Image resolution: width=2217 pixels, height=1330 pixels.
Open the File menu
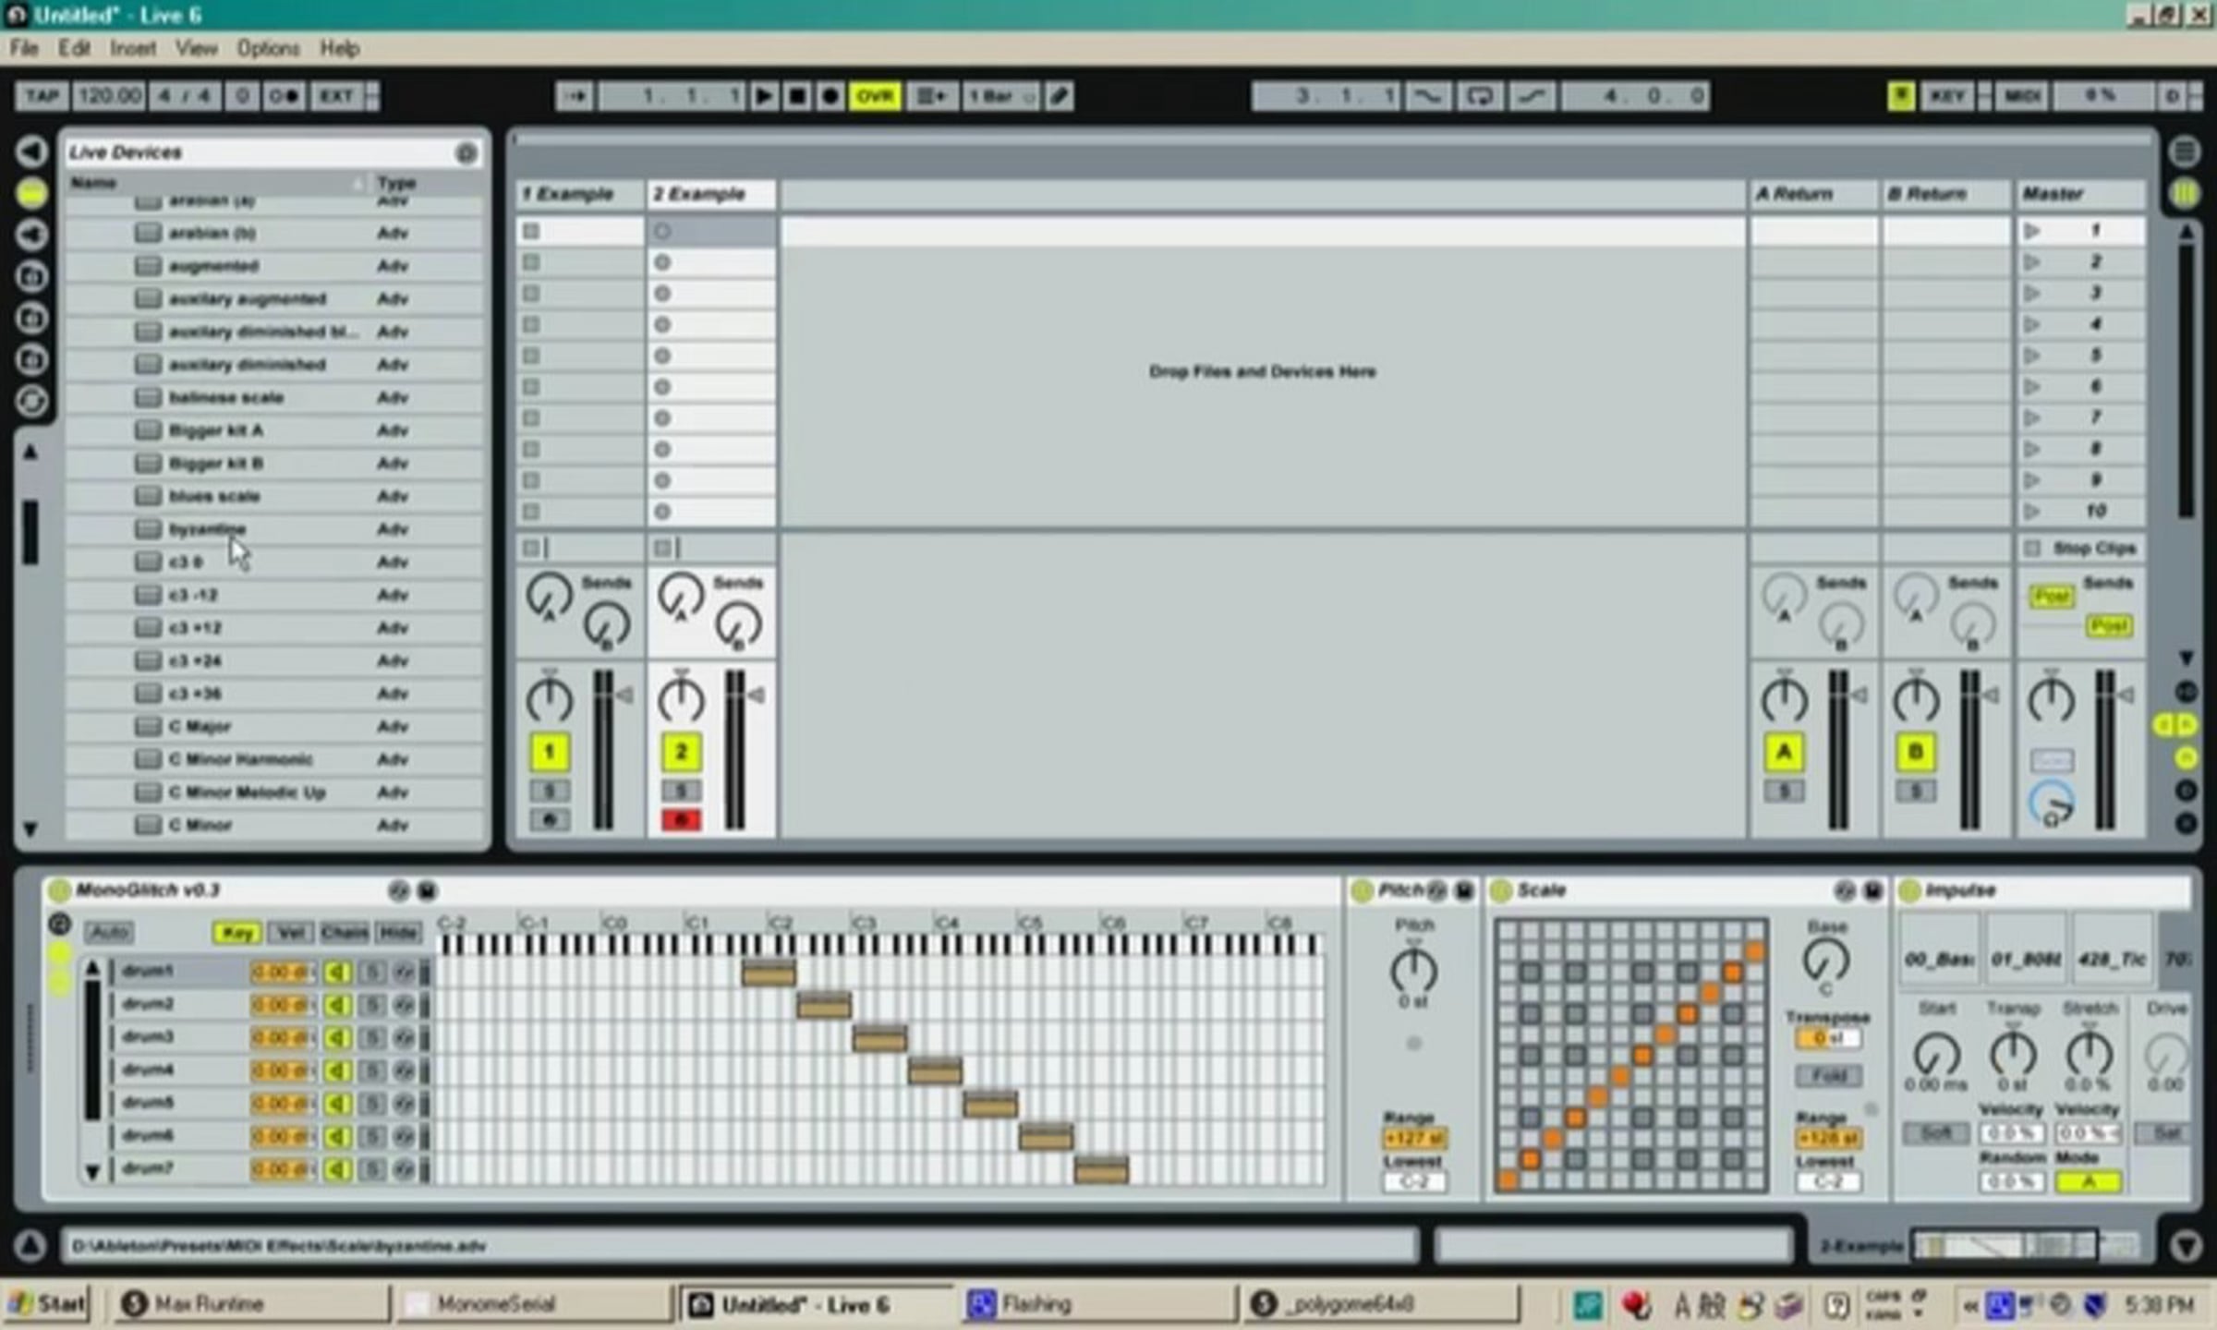point(24,48)
